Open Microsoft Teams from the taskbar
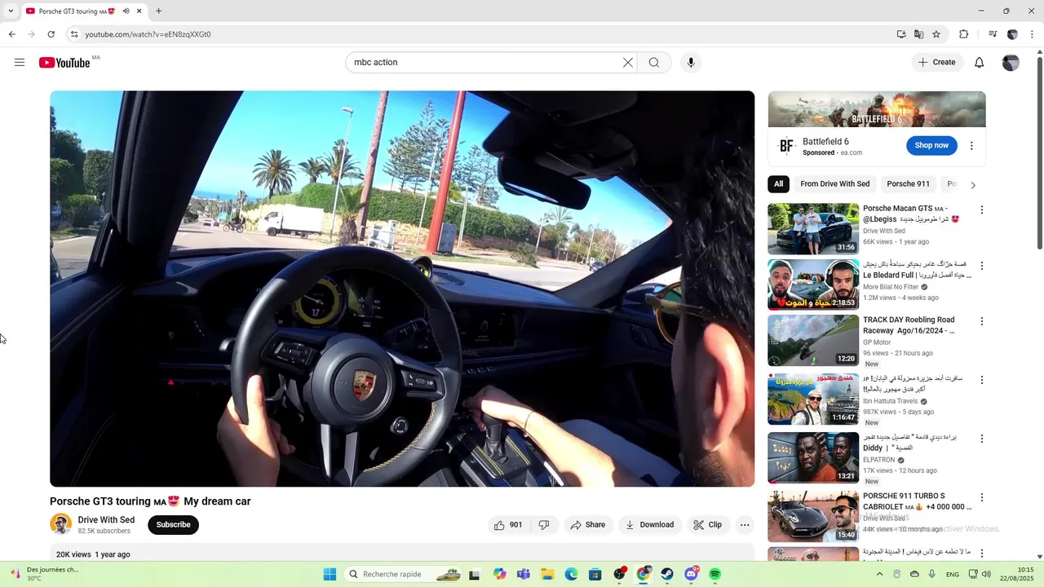 524,575
